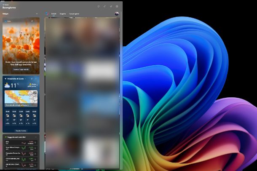The image size is (257, 171).
Task: Expand the Margherita di Savoia location dropdown
Action: tap(25, 79)
